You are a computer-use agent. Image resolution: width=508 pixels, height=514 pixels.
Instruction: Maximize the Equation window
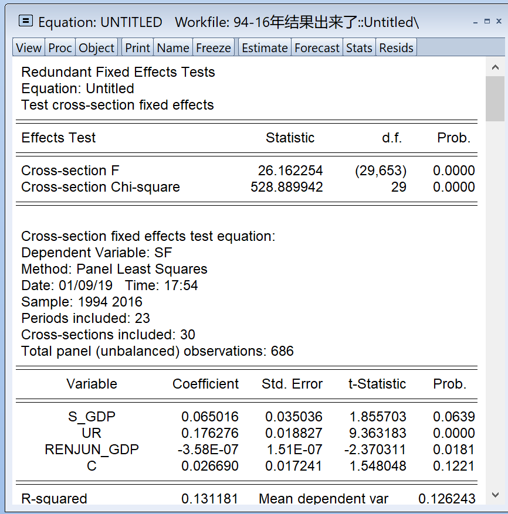tap(487, 22)
